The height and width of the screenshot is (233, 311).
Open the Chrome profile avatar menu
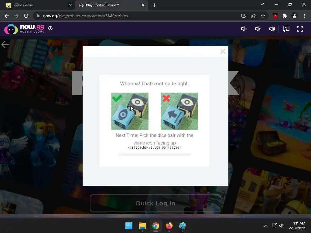pyautogui.click(x=295, y=16)
